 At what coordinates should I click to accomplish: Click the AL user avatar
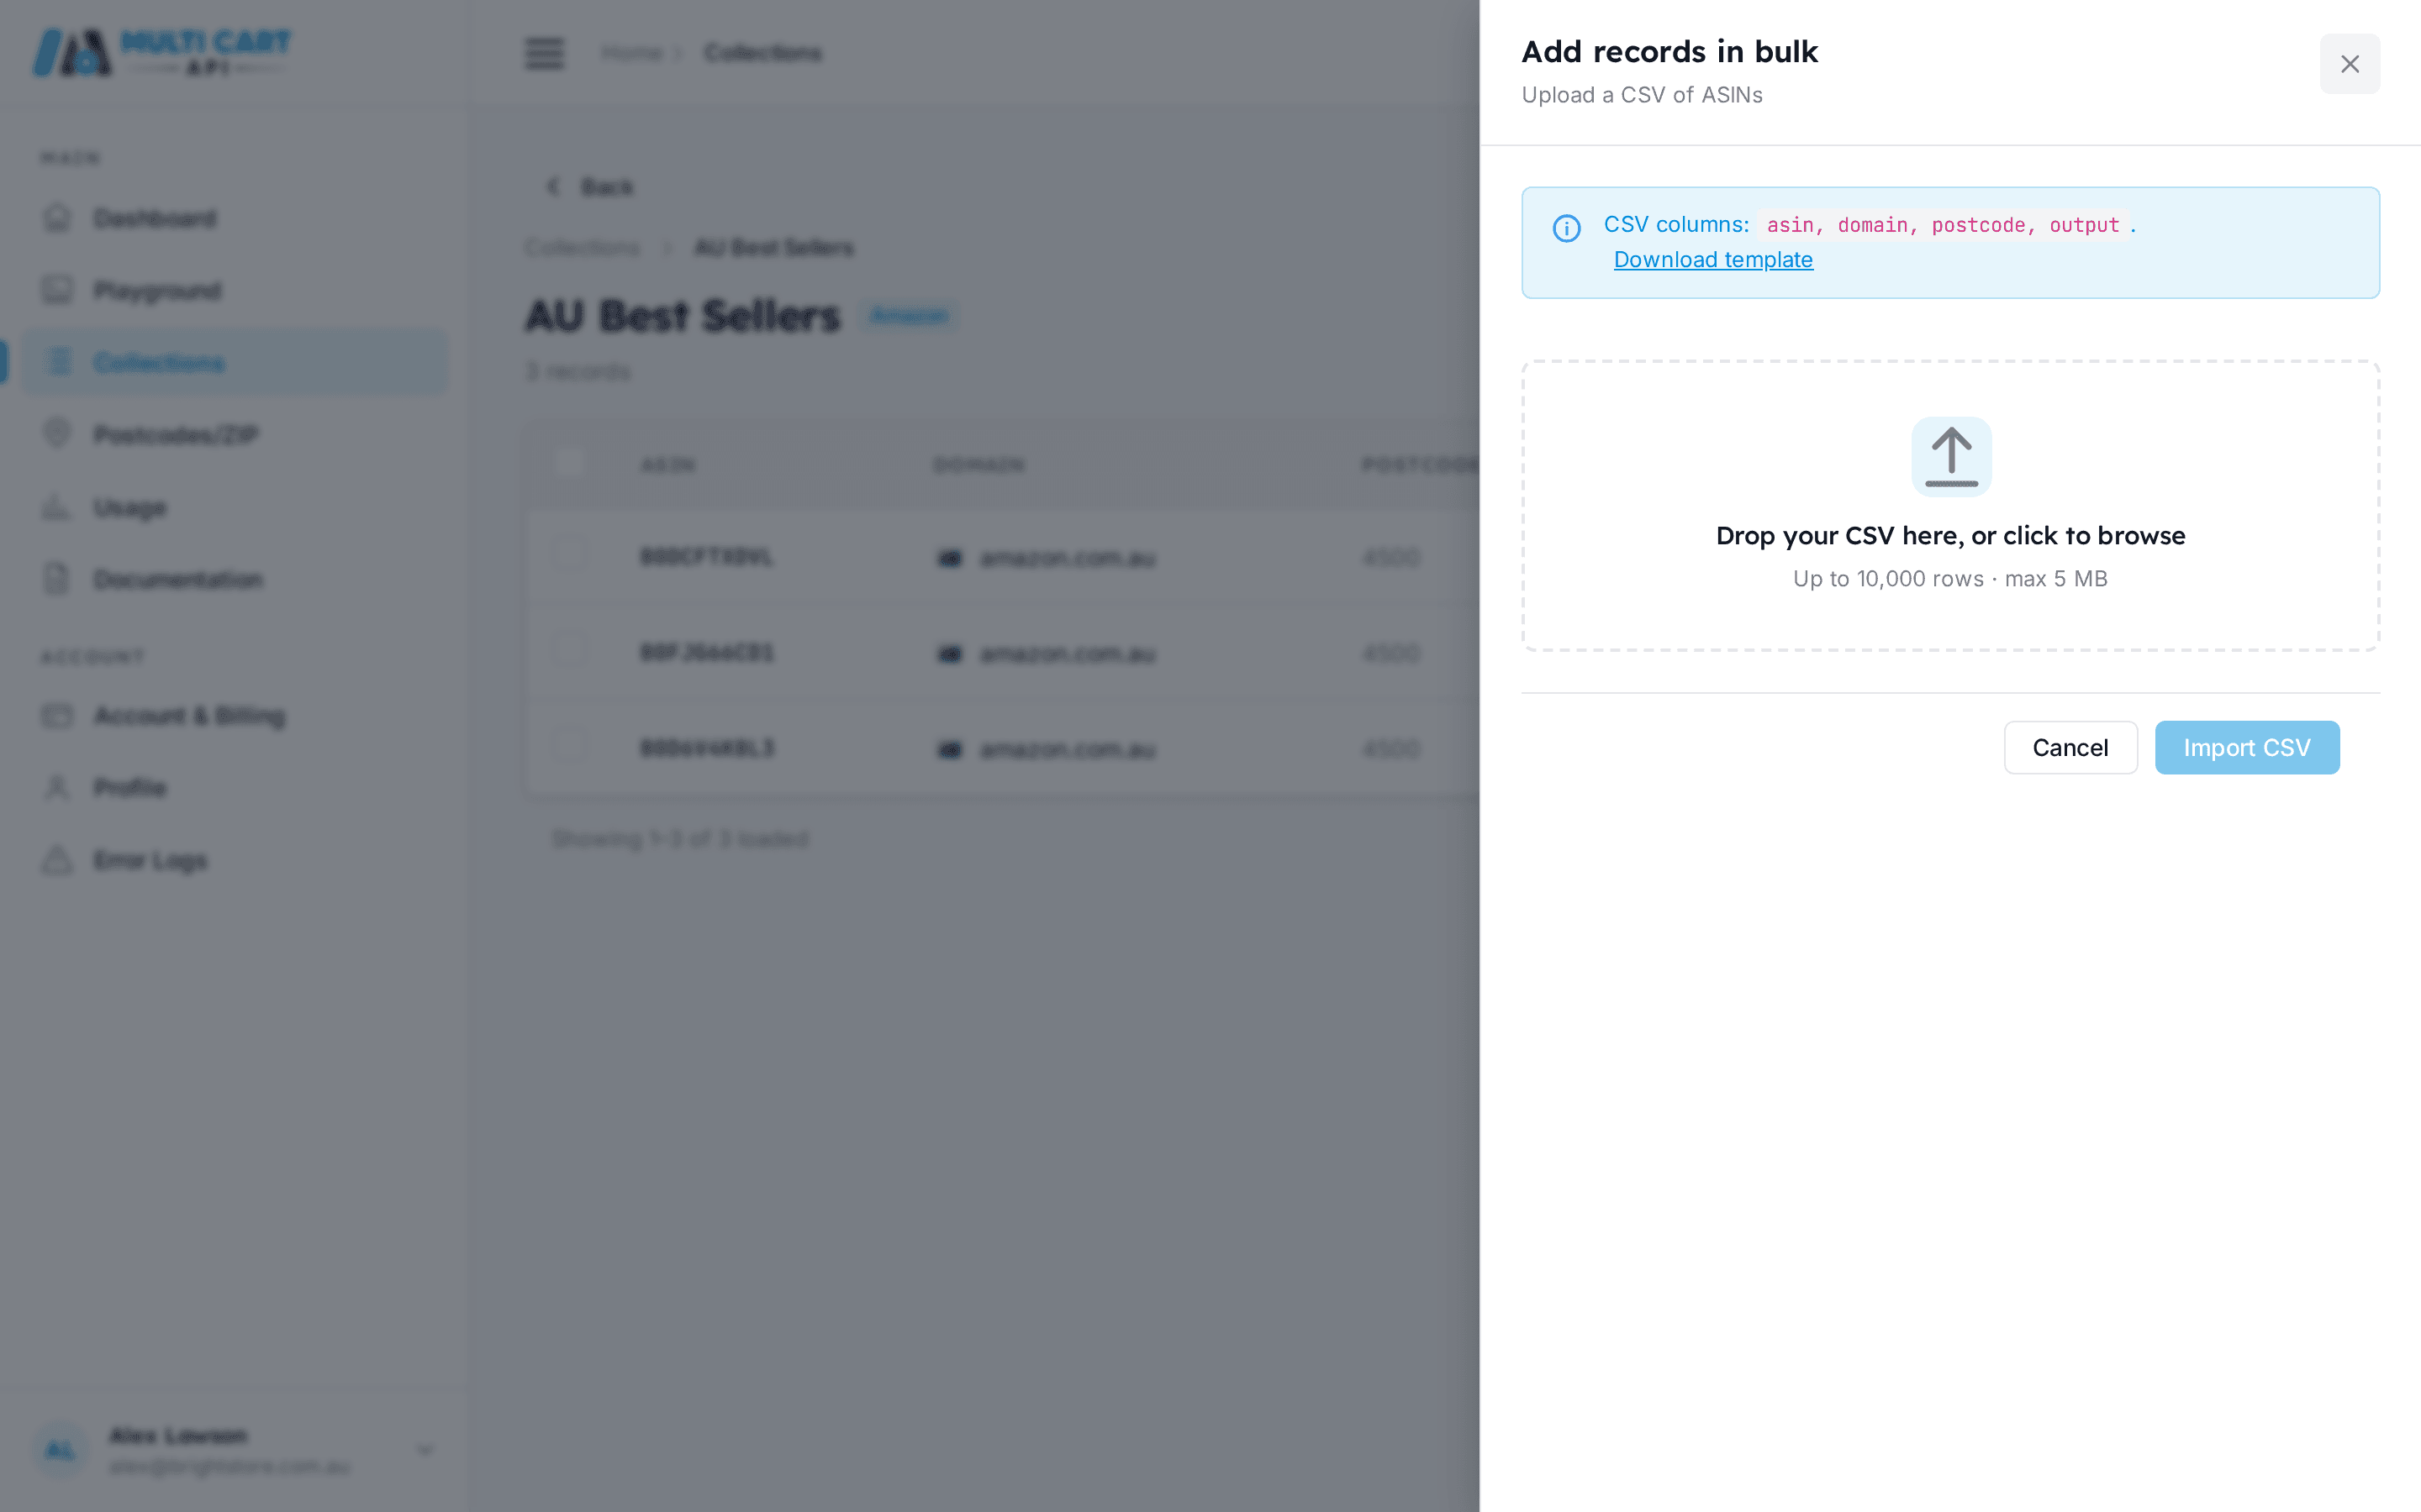(x=60, y=1450)
